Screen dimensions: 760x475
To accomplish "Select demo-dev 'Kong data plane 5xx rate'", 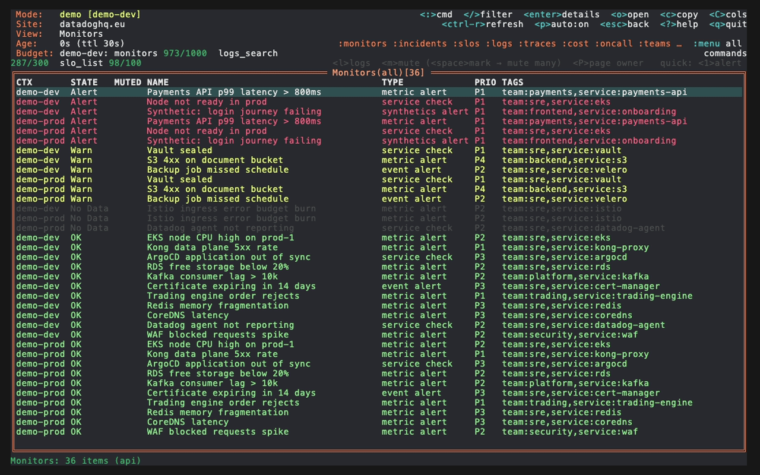I will tap(379, 248).
